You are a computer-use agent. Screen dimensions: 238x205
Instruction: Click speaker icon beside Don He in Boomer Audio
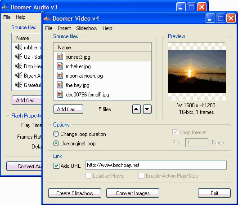click(x=18, y=66)
